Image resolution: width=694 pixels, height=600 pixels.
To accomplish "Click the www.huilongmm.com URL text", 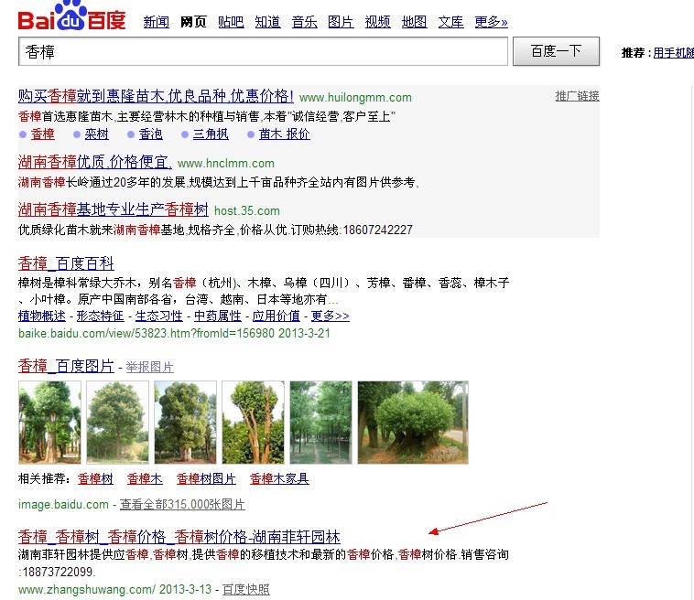I will (x=355, y=97).
